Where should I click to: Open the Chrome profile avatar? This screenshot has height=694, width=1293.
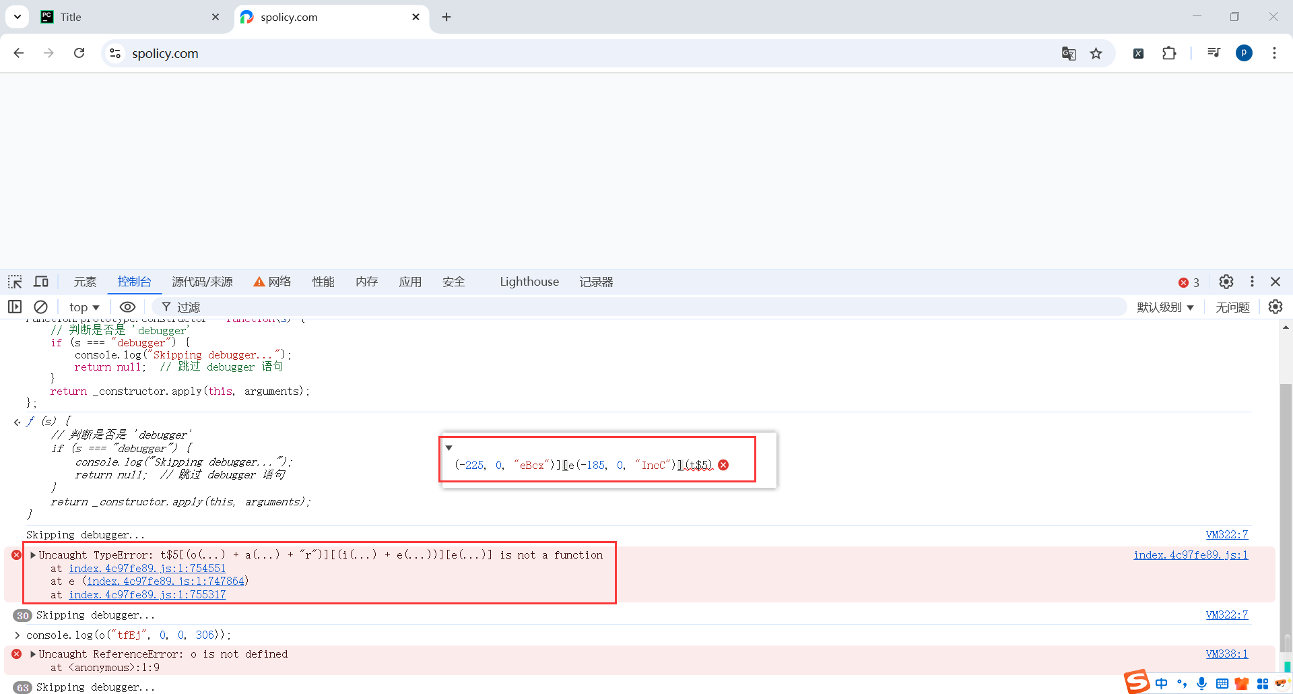[1244, 53]
